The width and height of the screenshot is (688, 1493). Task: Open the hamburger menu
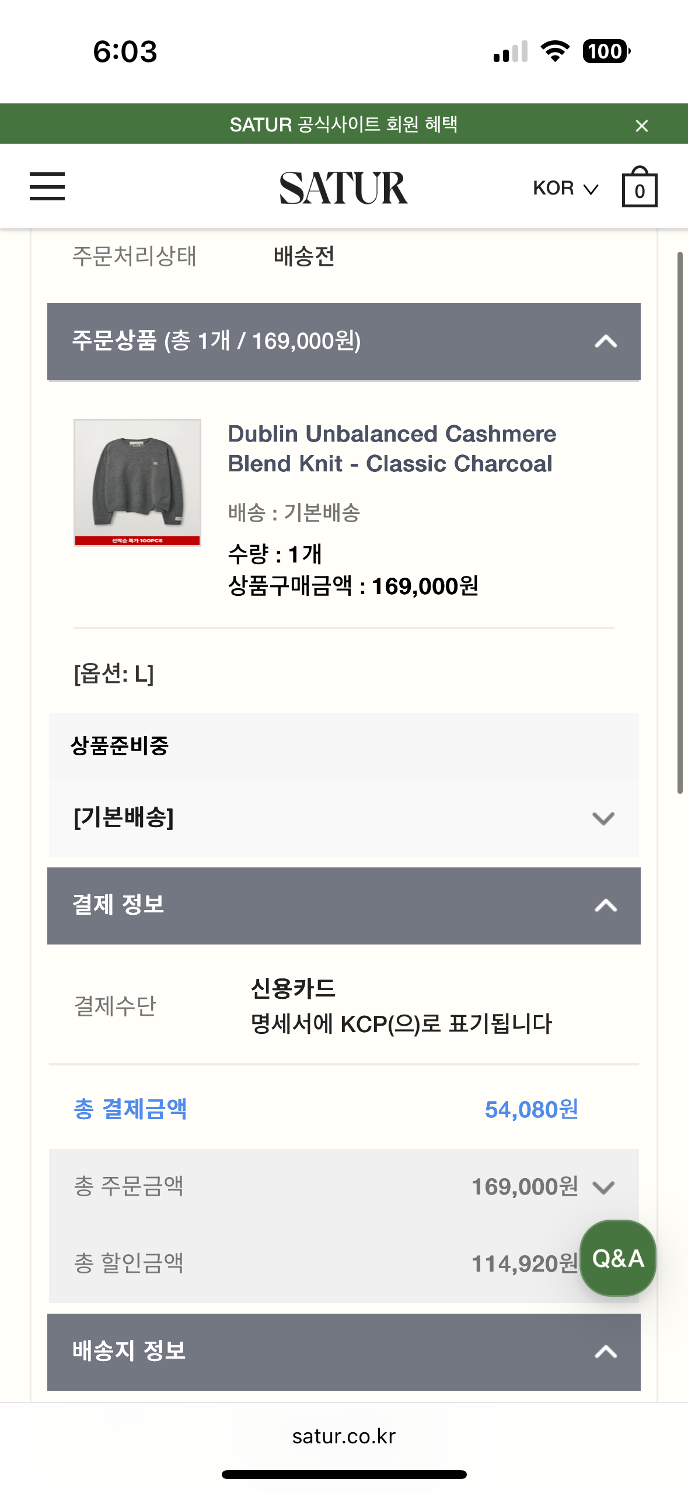[47, 186]
